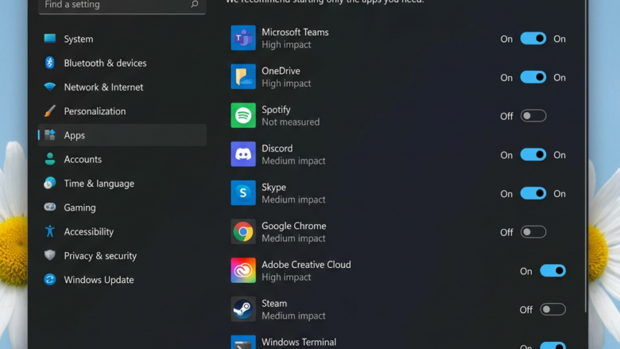
Task: Click the Microsoft Teams name text
Action: coord(295,32)
